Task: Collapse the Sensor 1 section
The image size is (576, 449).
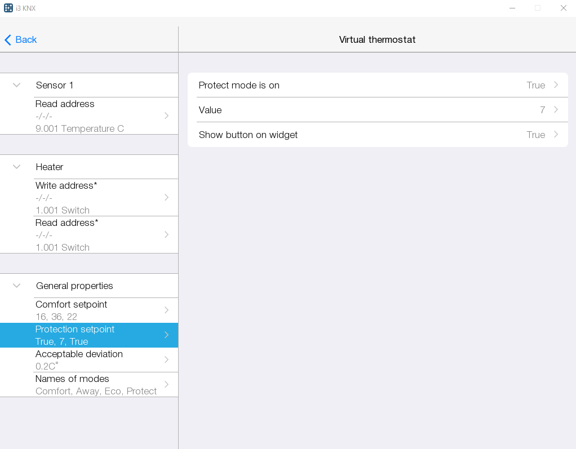Action: coord(17,85)
